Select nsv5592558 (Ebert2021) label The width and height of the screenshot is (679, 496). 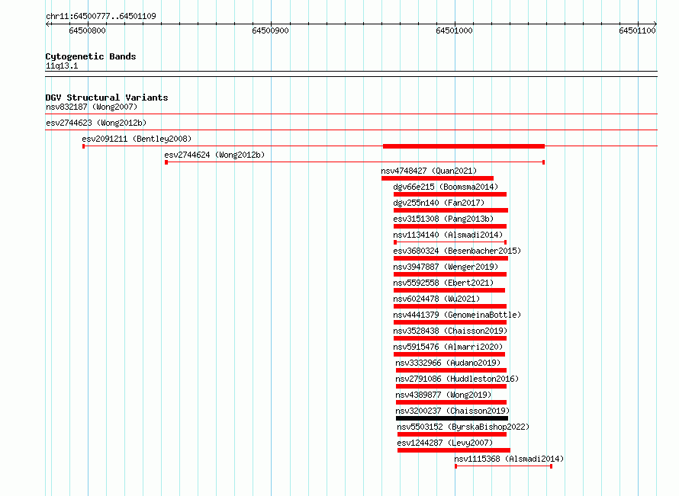443,283
